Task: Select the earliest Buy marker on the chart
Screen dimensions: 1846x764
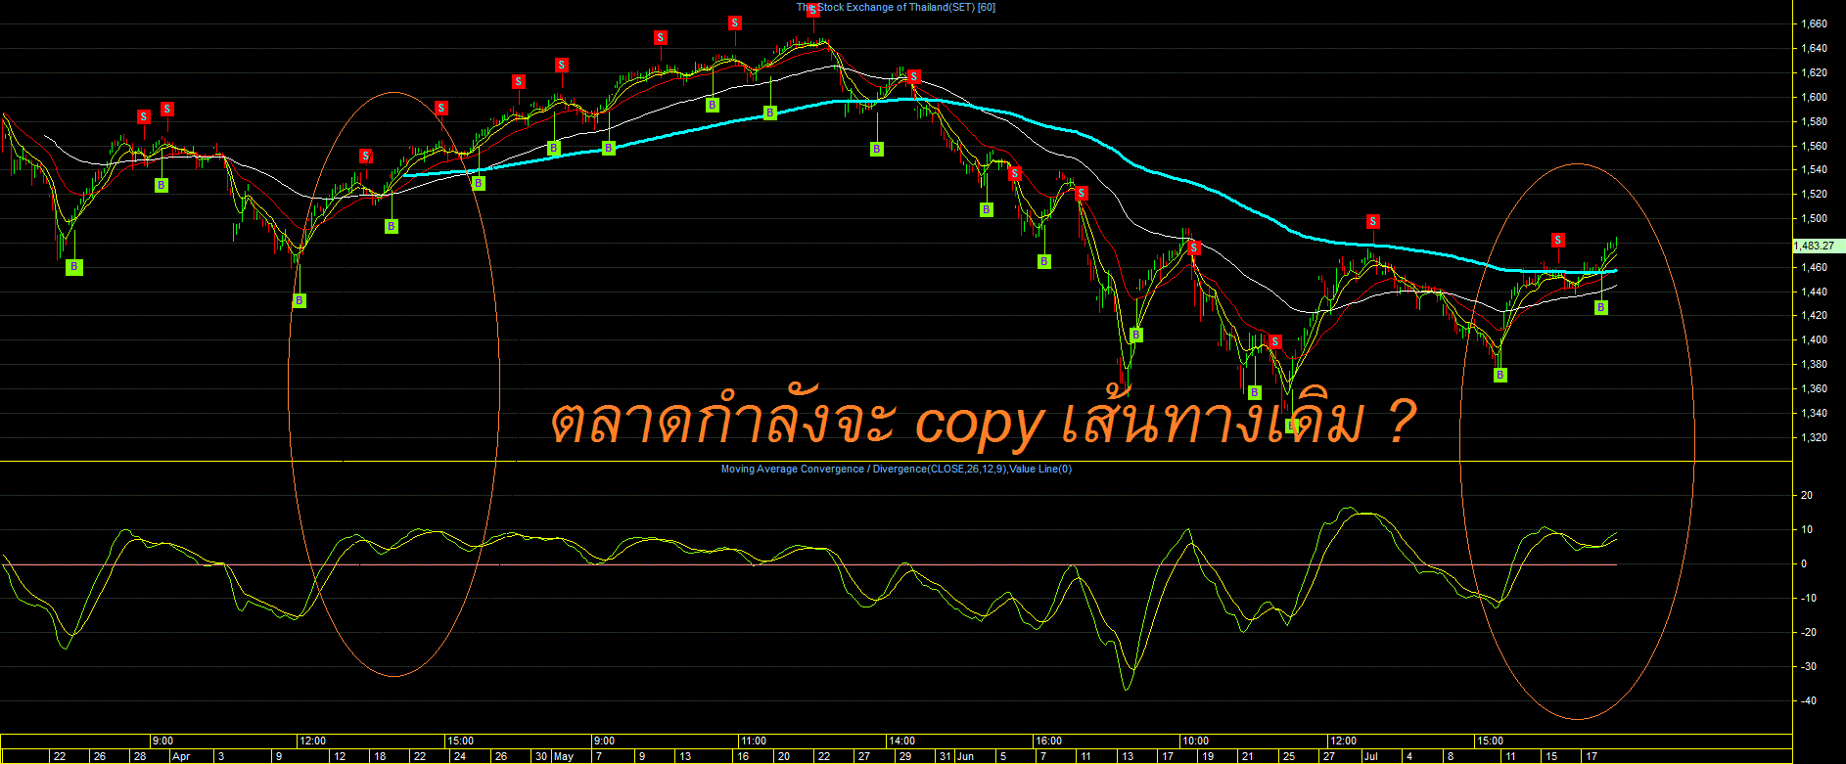Action: [x=73, y=267]
